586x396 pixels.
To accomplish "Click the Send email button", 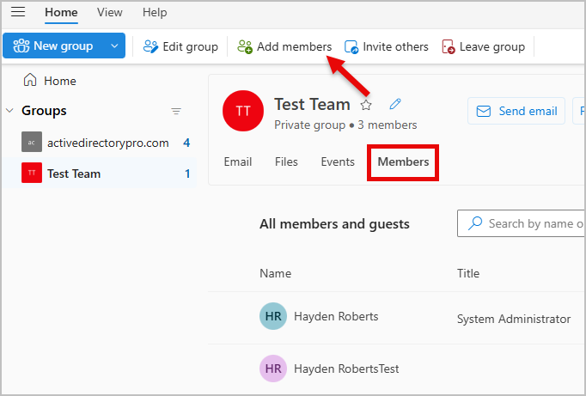I will [516, 111].
